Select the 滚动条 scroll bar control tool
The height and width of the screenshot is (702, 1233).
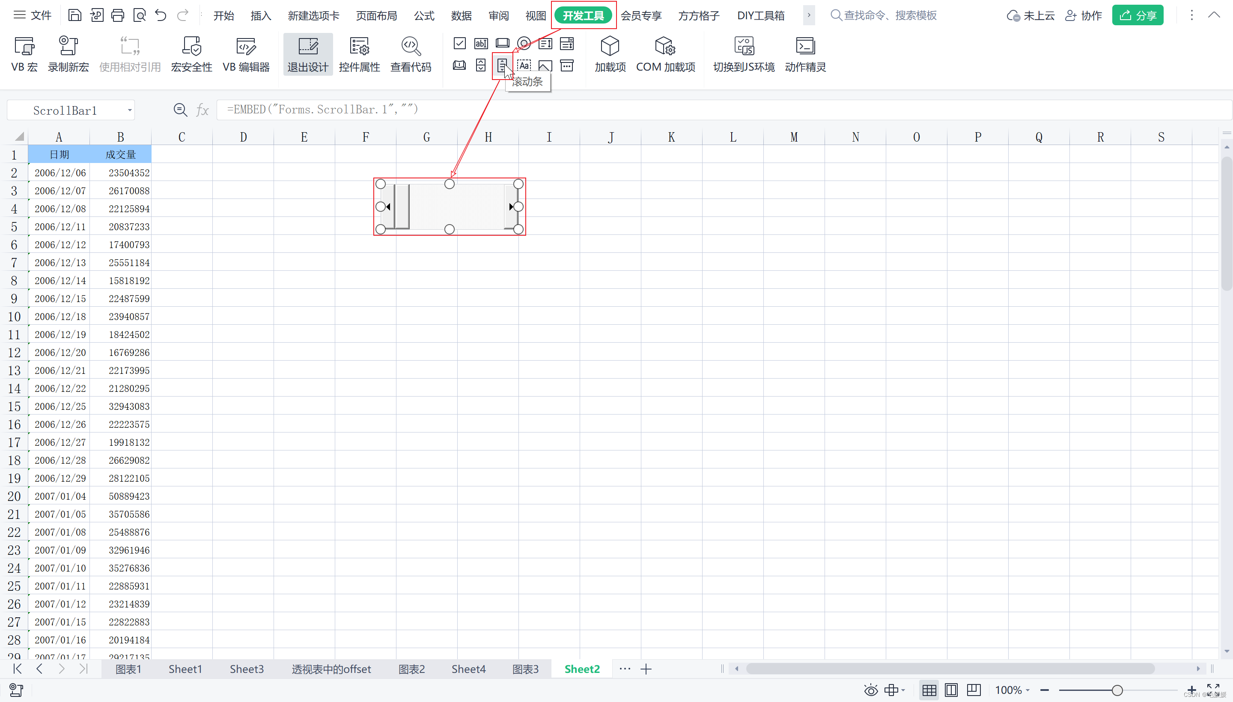click(502, 65)
